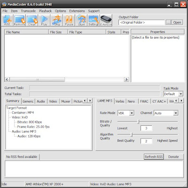Image resolution: width=188 pixels, height=188 pixels.
Task: Click the State column header
Action: pos(113,32)
